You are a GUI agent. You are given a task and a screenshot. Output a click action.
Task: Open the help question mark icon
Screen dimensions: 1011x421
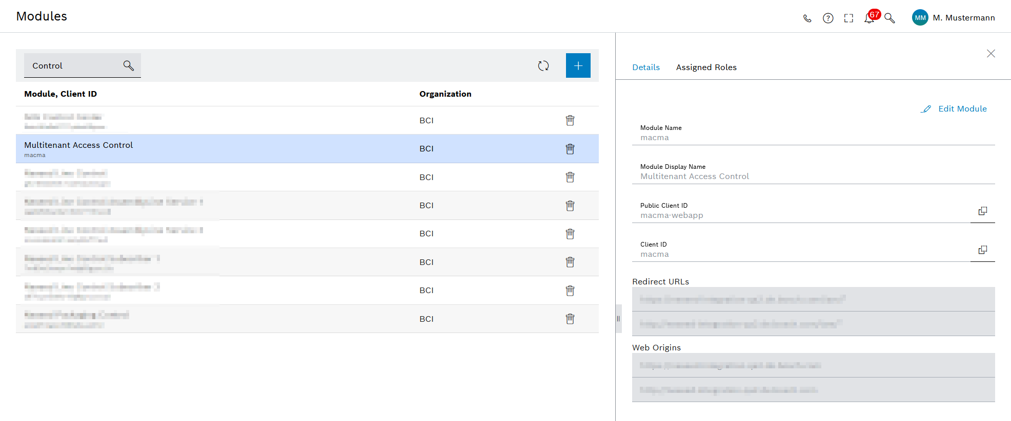828,18
